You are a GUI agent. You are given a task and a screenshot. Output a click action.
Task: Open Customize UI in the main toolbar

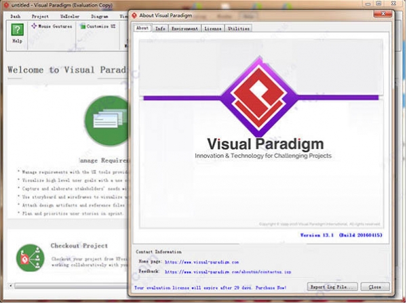point(98,26)
